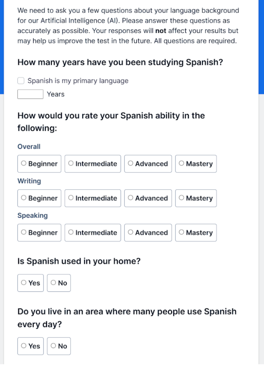Check Spanish is my primary language
Viewport: 264px width, 365px height.
pyautogui.click(x=21, y=81)
